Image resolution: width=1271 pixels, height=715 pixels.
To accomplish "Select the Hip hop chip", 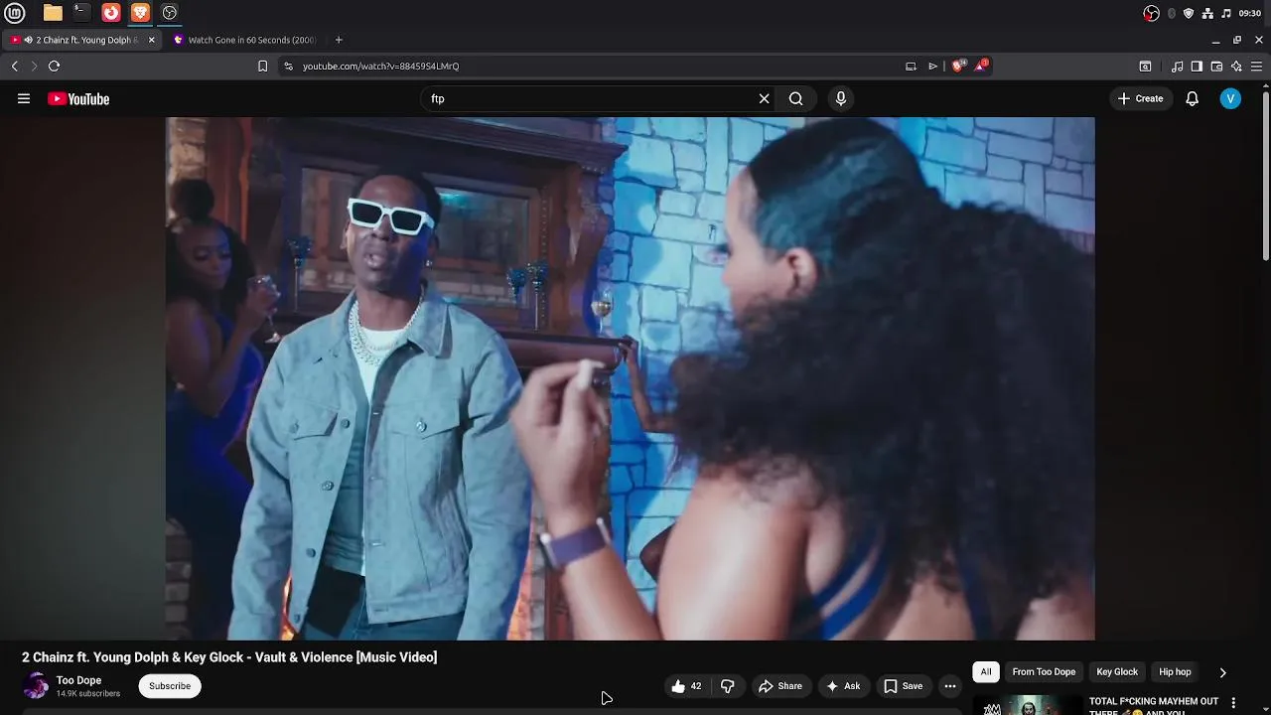I will click(x=1175, y=672).
